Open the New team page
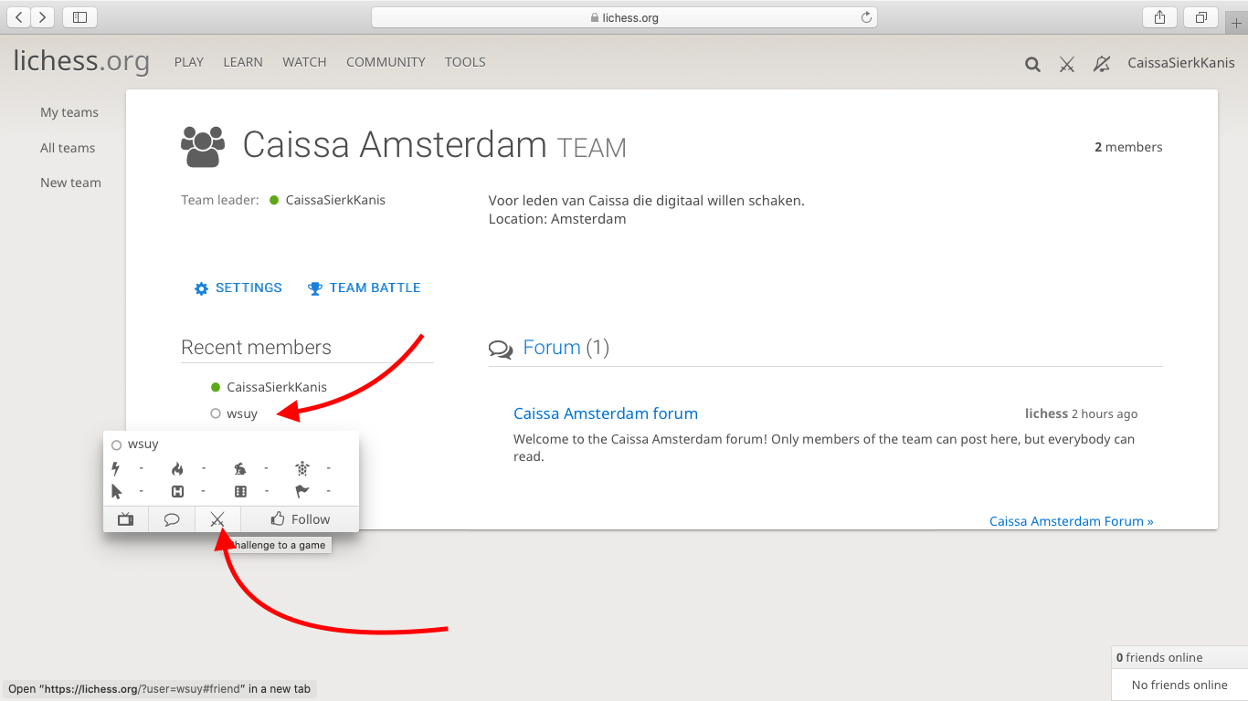Image resolution: width=1248 pixels, height=701 pixels. (70, 183)
